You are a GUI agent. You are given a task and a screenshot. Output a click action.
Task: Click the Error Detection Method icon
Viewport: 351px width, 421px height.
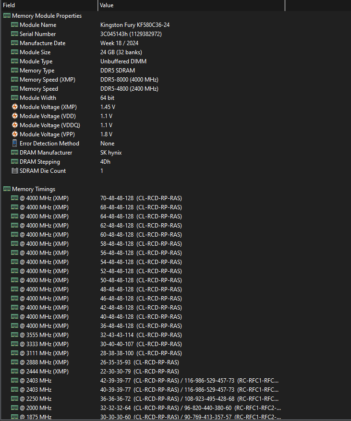[15, 144]
